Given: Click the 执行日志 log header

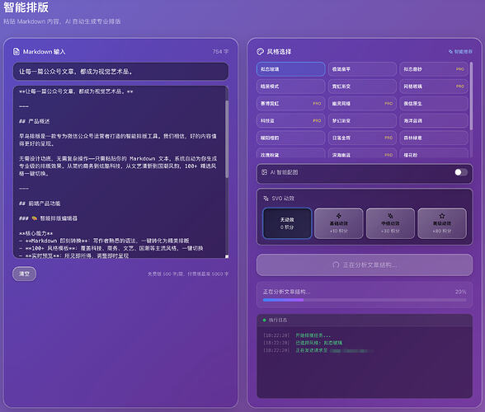Looking at the screenshot, I should [365, 321].
